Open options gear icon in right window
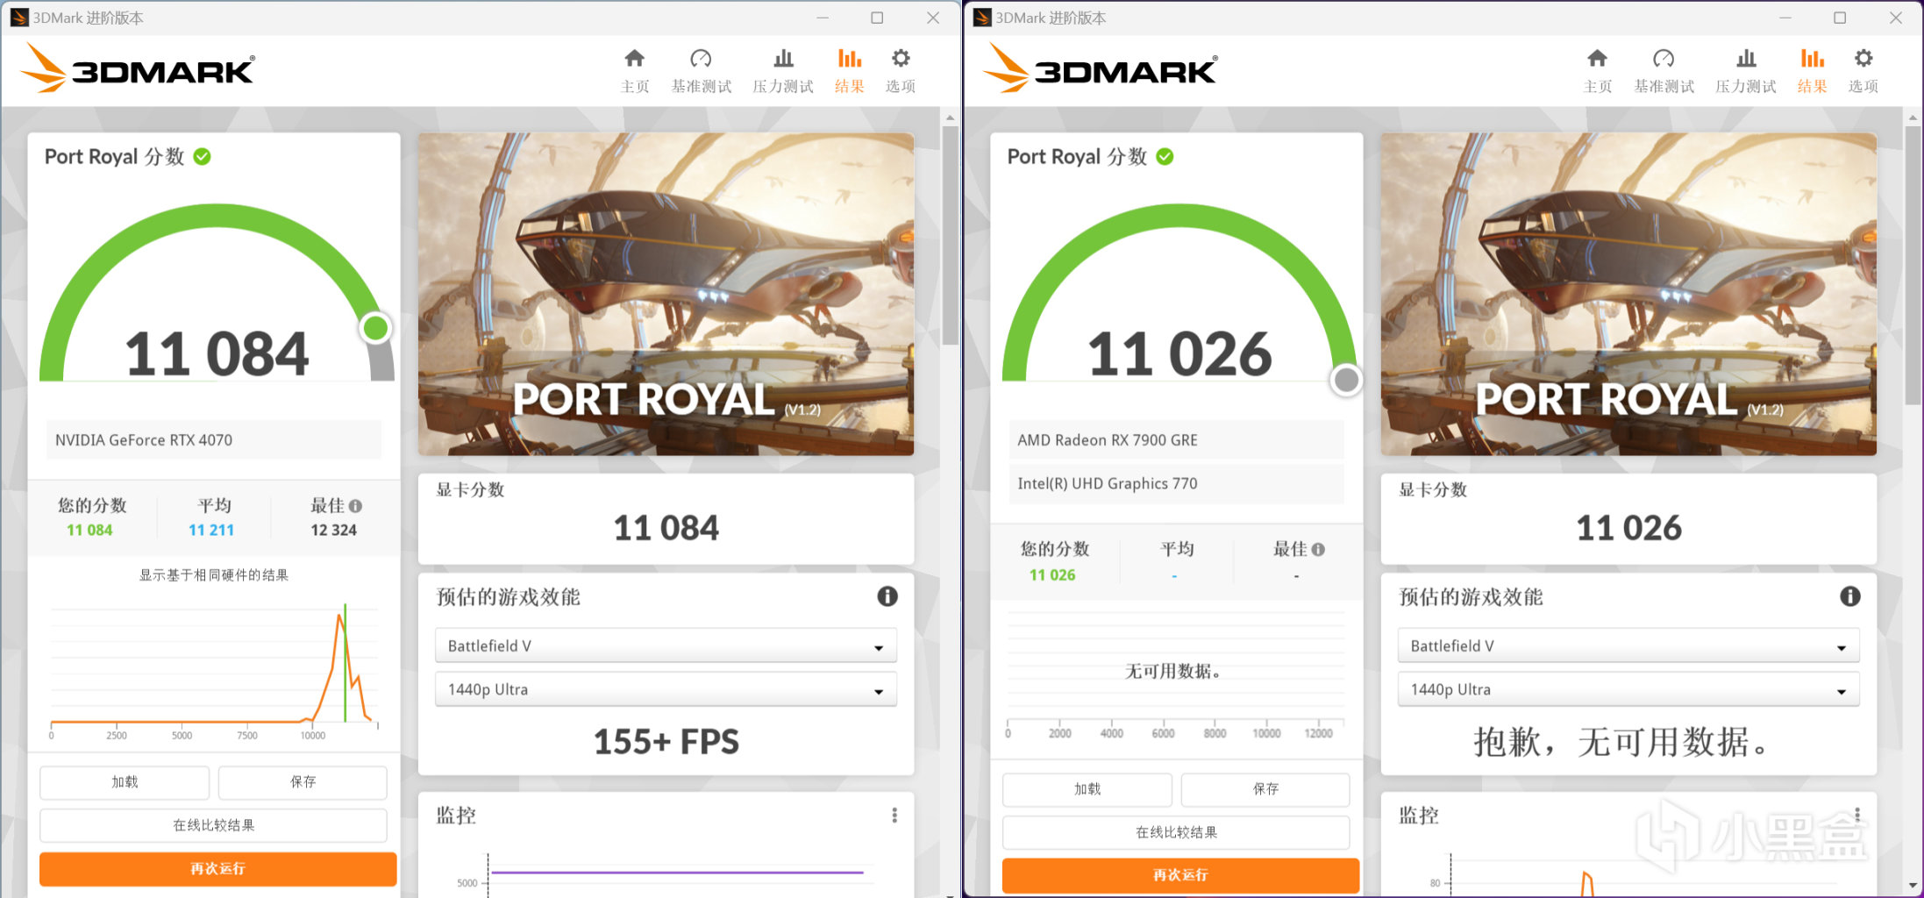The height and width of the screenshot is (898, 1924). [x=1863, y=59]
